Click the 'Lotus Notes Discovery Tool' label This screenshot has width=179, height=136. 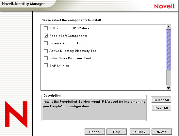(70, 58)
